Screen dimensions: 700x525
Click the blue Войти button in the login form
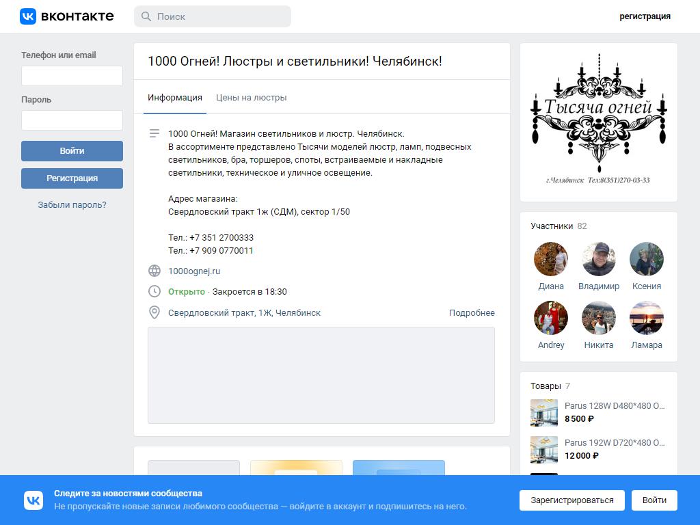[x=72, y=151]
